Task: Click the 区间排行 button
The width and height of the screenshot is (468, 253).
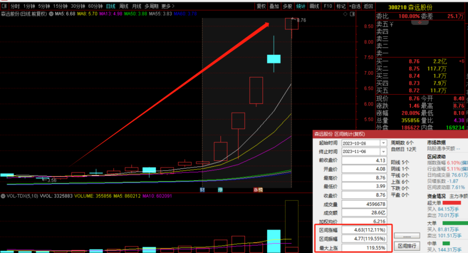Action: (x=407, y=246)
